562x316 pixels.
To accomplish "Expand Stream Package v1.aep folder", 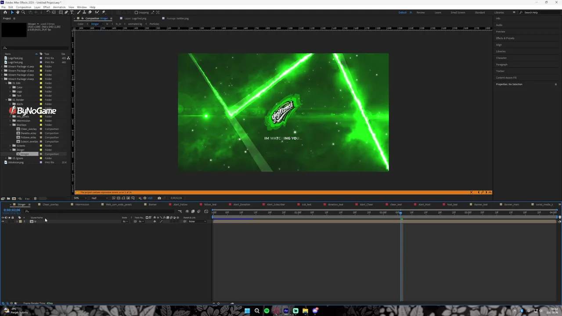I will pos(2,66).
